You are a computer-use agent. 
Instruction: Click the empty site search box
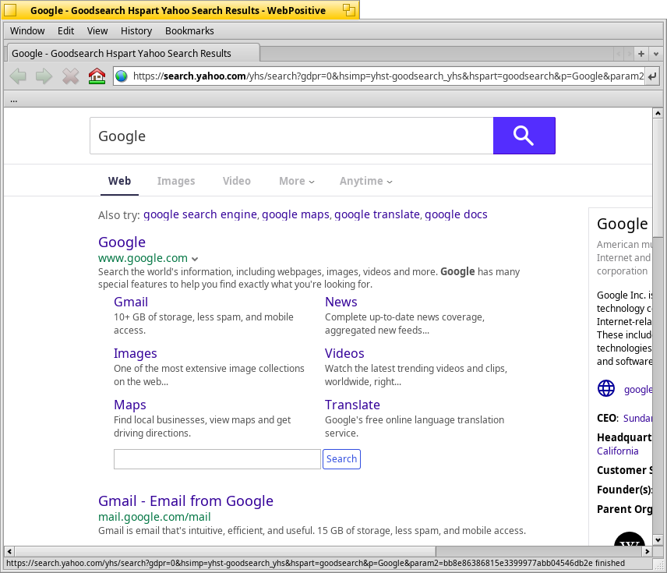pyautogui.click(x=217, y=459)
